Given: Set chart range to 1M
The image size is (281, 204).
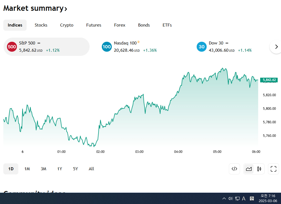Looking at the screenshot, I should (x=27, y=169).
